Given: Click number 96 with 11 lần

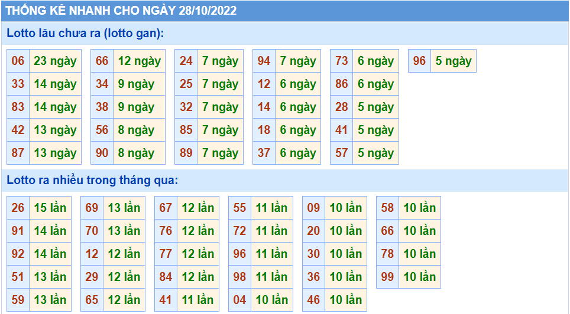Looking at the screenshot, I should click(240, 254).
